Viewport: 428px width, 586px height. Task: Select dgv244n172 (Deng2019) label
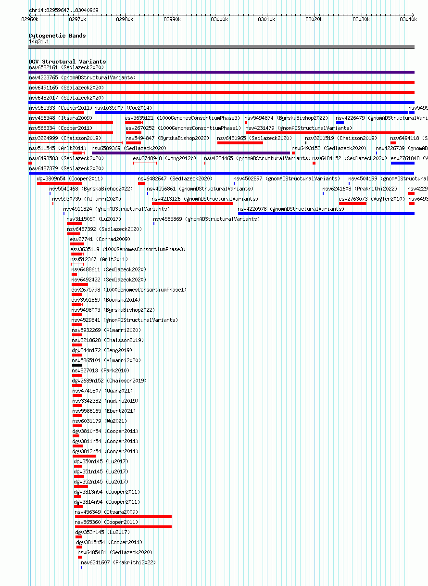pos(102,351)
